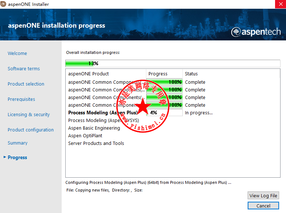Image resolution: width=286 pixels, height=213 pixels.
Task: Click 'Overall installation progress:' label
Action: tap(93, 52)
